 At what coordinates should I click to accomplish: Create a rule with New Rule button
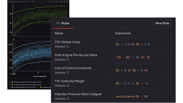162,23
